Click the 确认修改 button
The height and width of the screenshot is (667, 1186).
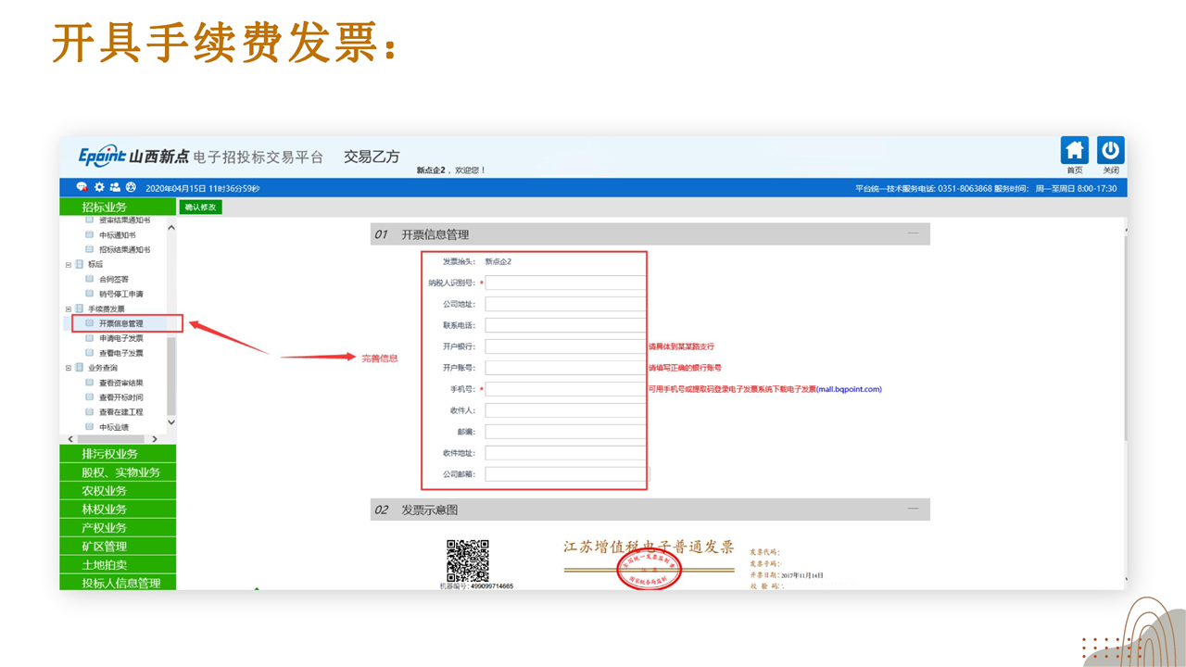(200, 208)
